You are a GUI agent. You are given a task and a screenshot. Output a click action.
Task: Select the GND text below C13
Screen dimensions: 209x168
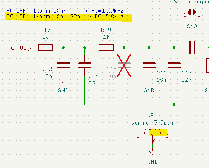pyautogui.click(x=63, y=90)
